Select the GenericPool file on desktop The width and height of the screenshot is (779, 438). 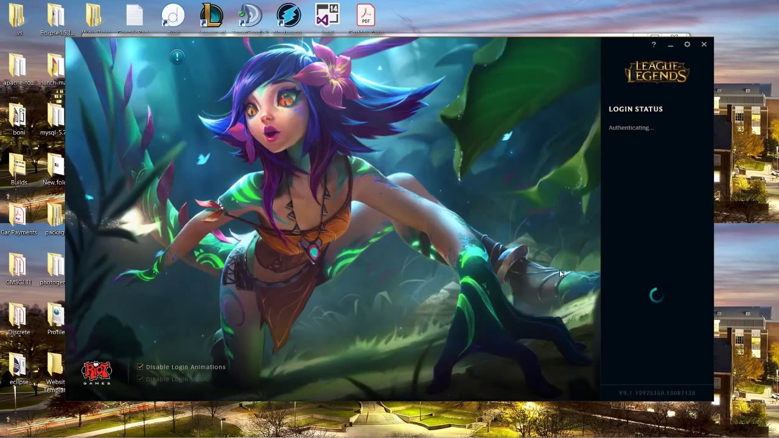click(133, 18)
